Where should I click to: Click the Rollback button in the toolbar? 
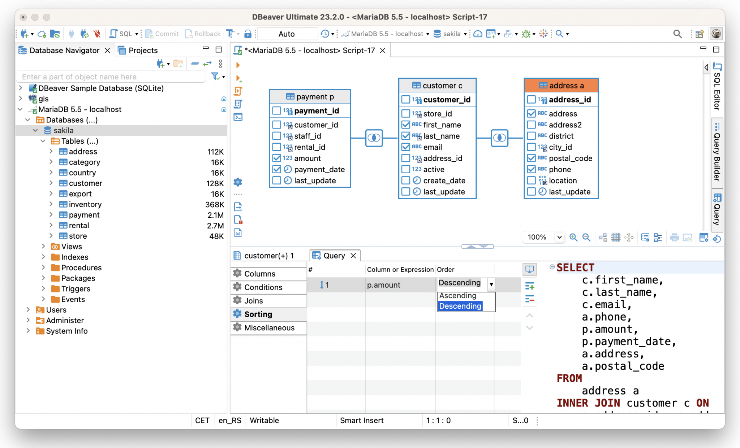(x=203, y=34)
